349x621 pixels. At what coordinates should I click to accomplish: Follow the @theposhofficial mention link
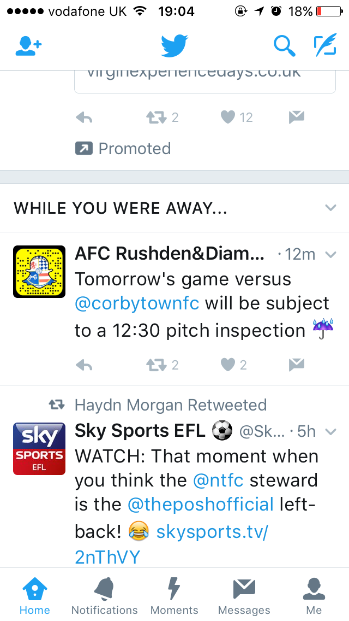coord(200,504)
